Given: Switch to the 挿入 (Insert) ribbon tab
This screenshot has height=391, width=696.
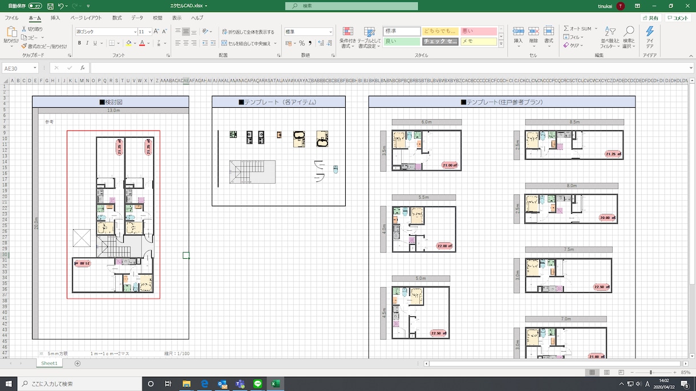Looking at the screenshot, I should (x=55, y=18).
